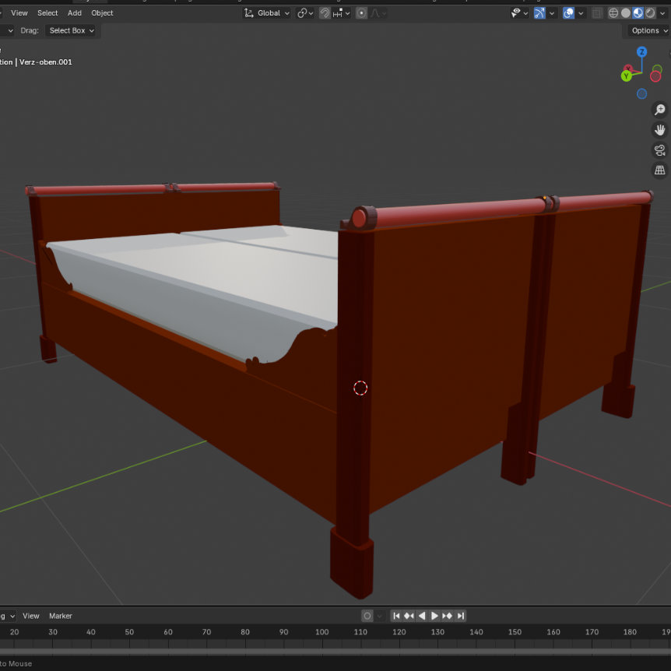Open the Global transform orientation dropdown

point(267,13)
